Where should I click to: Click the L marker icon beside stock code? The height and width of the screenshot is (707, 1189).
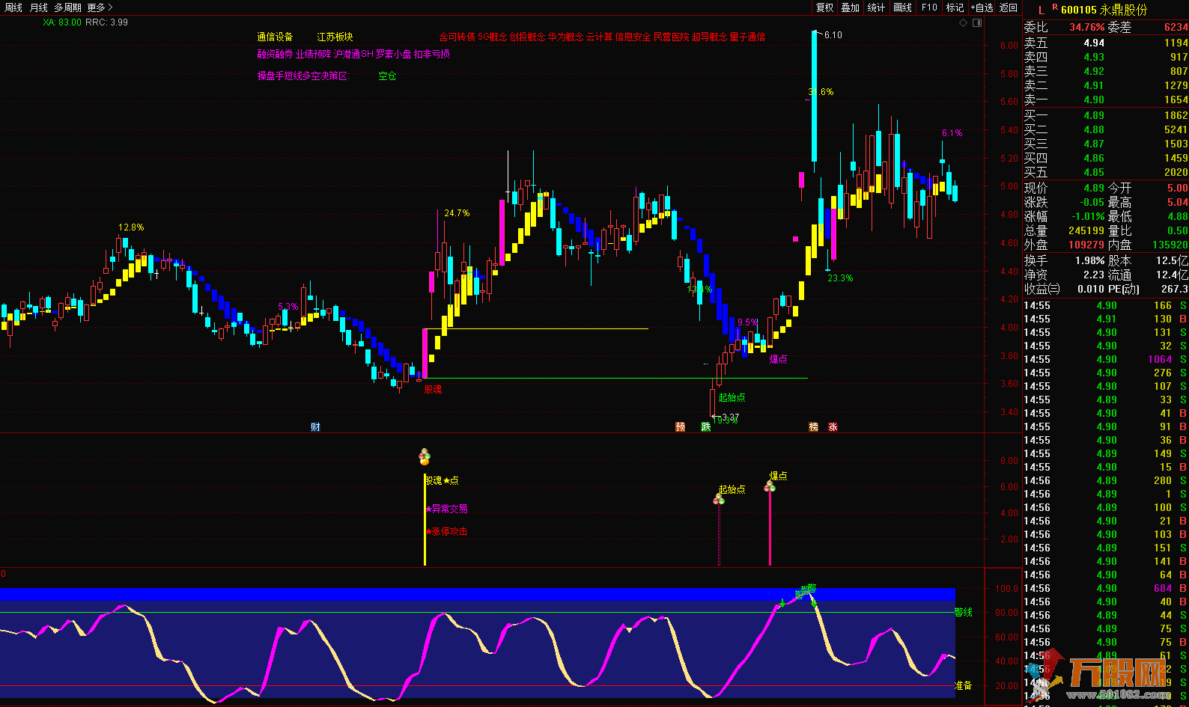pos(1041,10)
